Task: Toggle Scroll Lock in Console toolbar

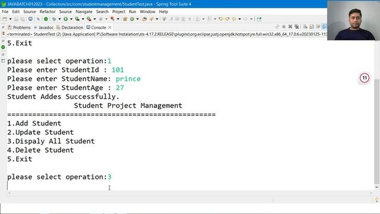Action: tap(312, 26)
